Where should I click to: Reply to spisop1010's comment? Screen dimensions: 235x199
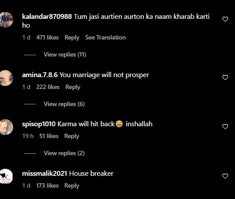click(72, 136)
